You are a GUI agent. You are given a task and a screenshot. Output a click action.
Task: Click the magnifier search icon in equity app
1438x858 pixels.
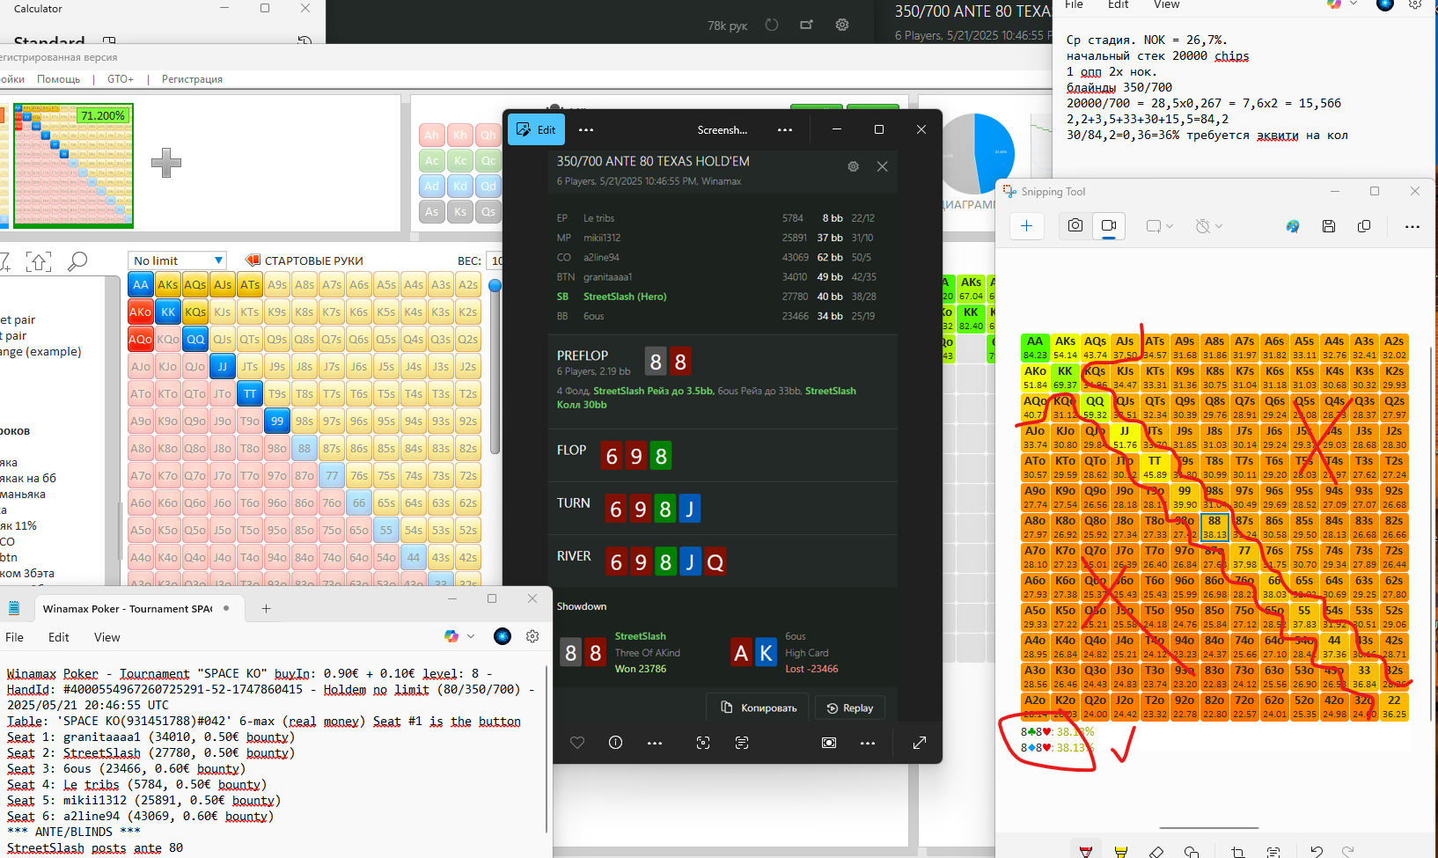click(77, 261)
